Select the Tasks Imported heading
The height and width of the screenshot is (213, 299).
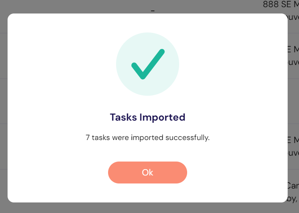point(148,117)
